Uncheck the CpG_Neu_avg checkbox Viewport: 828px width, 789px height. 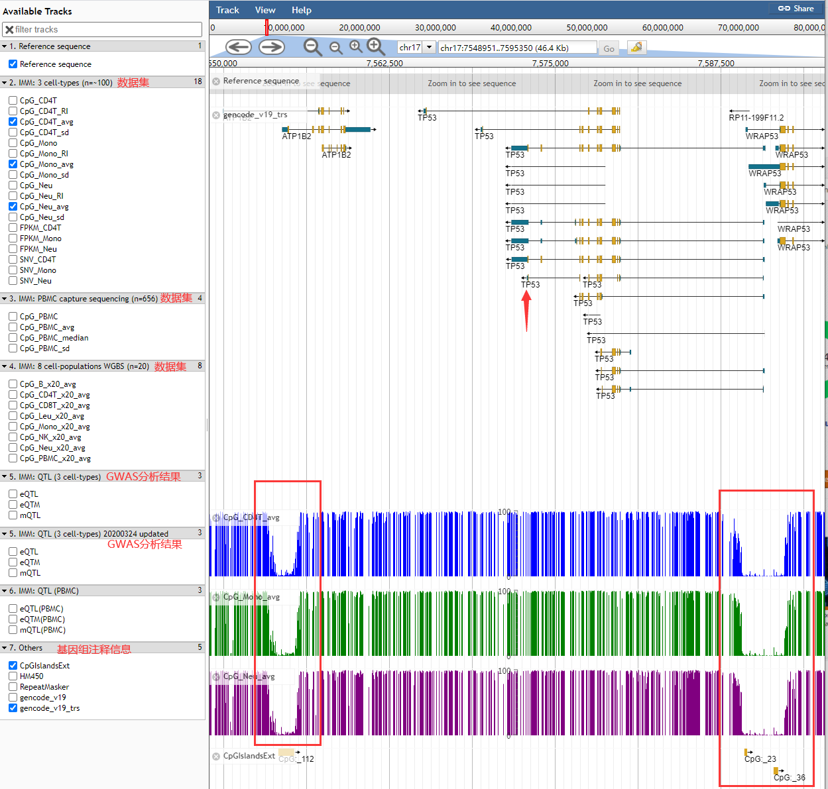pos(13,207)
